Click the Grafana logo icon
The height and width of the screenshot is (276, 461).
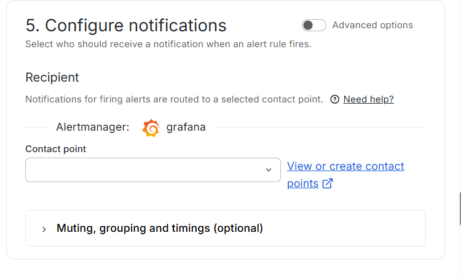pyautogui.click(x=151, y=128)
